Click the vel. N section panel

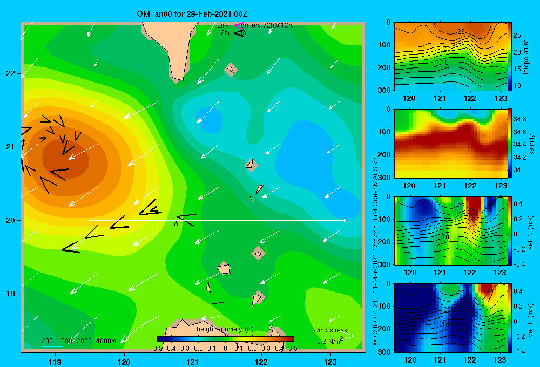tap(450, 230)
